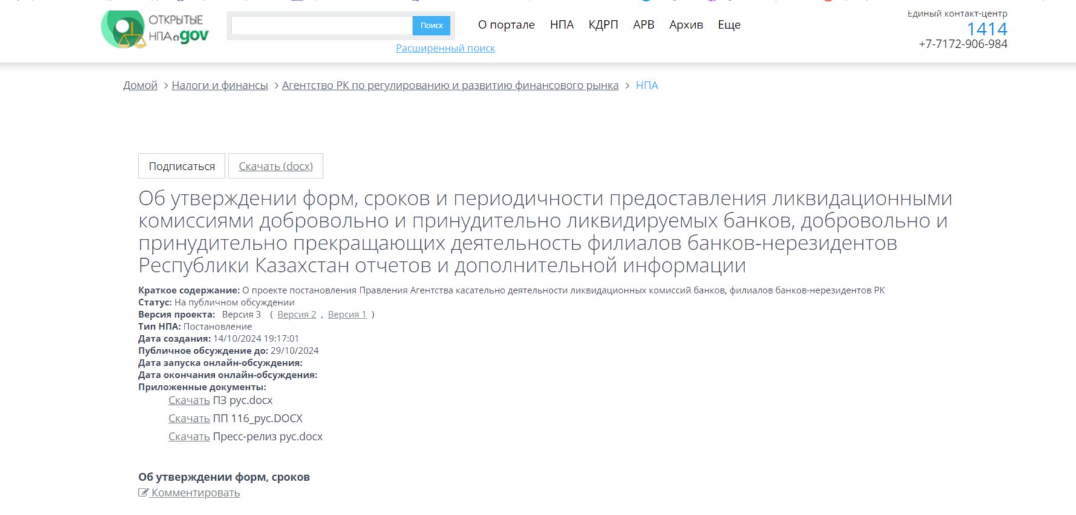
Task: Go to the Архив menu item
Action: (686, 25)
